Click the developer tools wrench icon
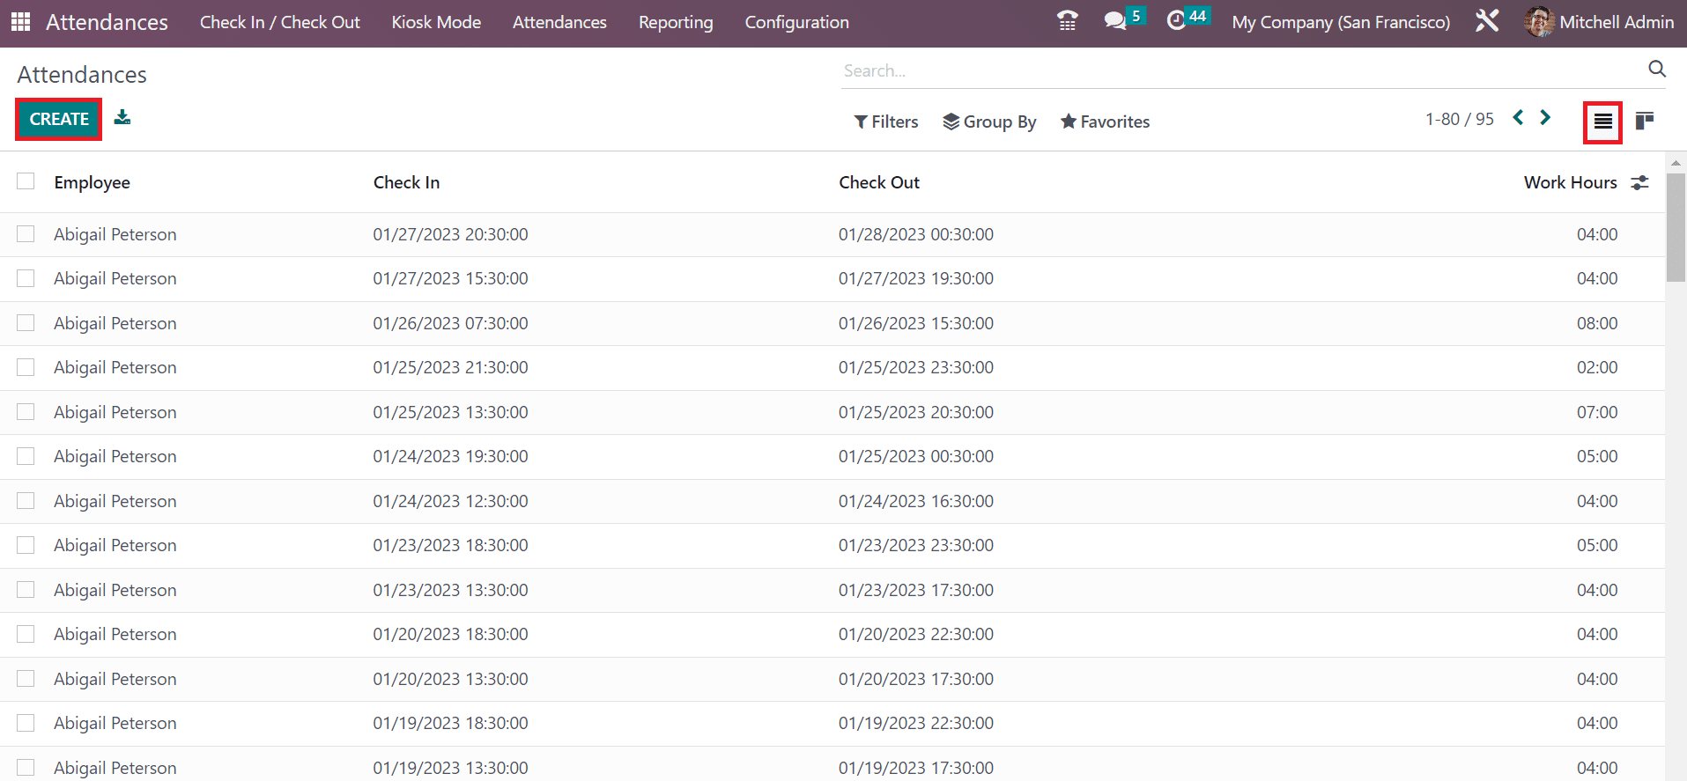The height and width of the screenshot is (781, 1687). coord(1487,21)
